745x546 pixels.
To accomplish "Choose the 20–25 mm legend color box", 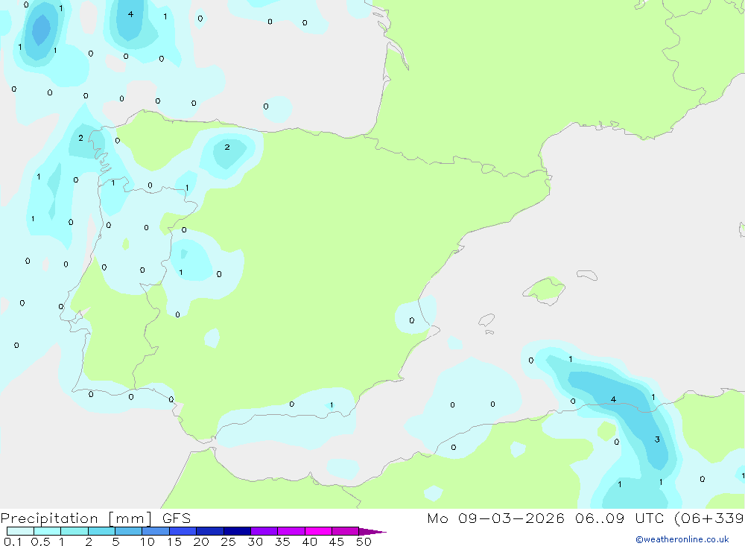I will (209, 531).
